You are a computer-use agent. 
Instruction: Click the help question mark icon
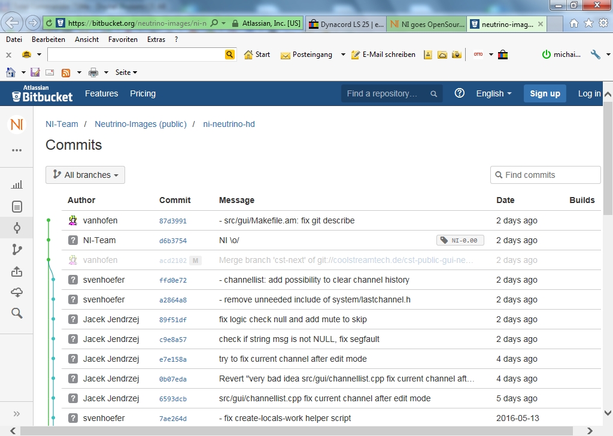tap(459, 93)
